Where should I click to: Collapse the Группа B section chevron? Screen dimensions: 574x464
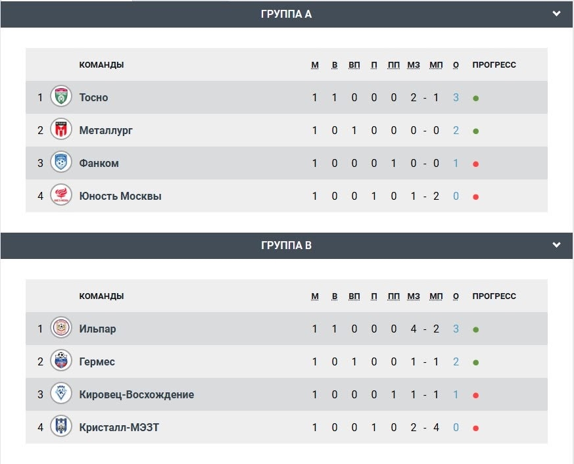(557, 245)
